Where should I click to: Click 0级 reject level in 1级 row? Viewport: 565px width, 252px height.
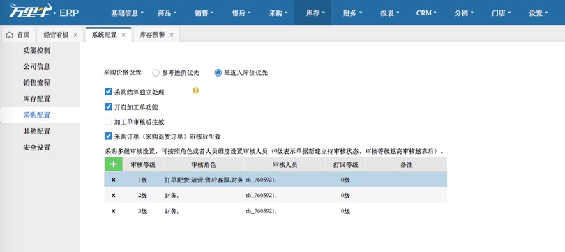point(345,180)
